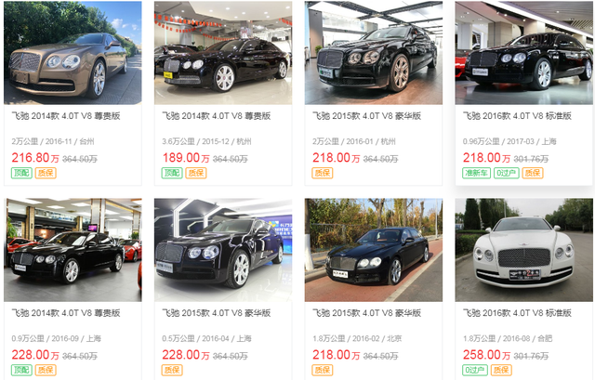Click the 258.00万 price

(486, 355)
